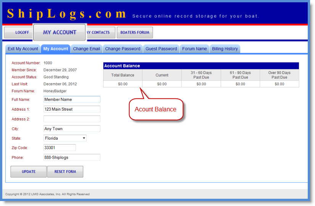The height and width of the screenshot is (206, 315).
Task: Open the Guest Password tab
Action: 161,49
